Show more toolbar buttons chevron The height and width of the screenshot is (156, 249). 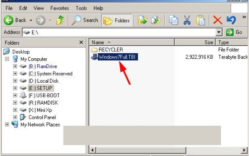[x=244, y=17]
